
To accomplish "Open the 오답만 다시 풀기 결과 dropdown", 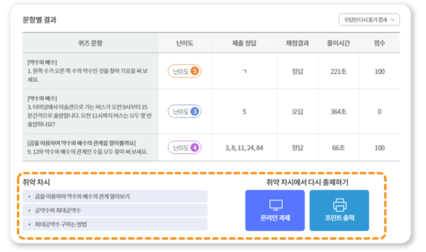I will (x=369, y=20).
